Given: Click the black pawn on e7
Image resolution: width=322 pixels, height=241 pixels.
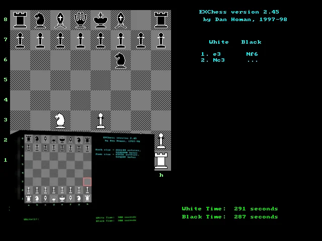Looking at the screenshot, I should pos(101,40).
